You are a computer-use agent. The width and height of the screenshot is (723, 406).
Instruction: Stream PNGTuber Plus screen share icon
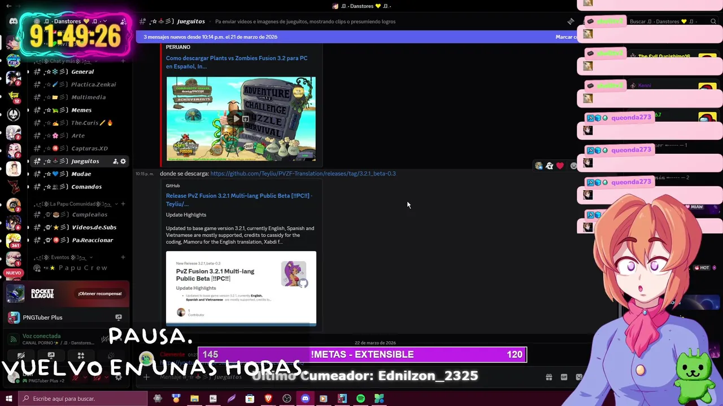(x=119, y=317)
